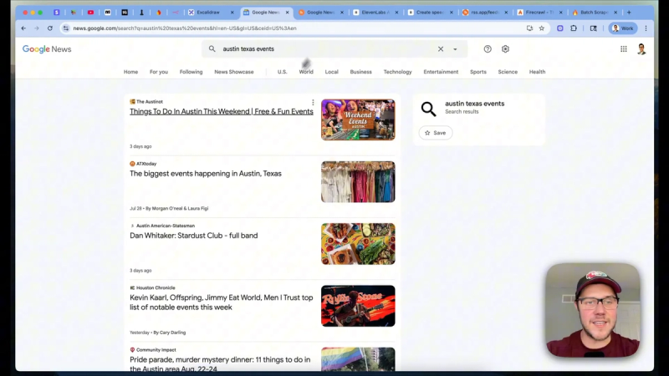Open the Help question mark icon
Viewport: 669px width, 376px height.
point(488,49)
